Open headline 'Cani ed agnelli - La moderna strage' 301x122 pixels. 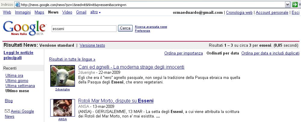coord(131,67)
